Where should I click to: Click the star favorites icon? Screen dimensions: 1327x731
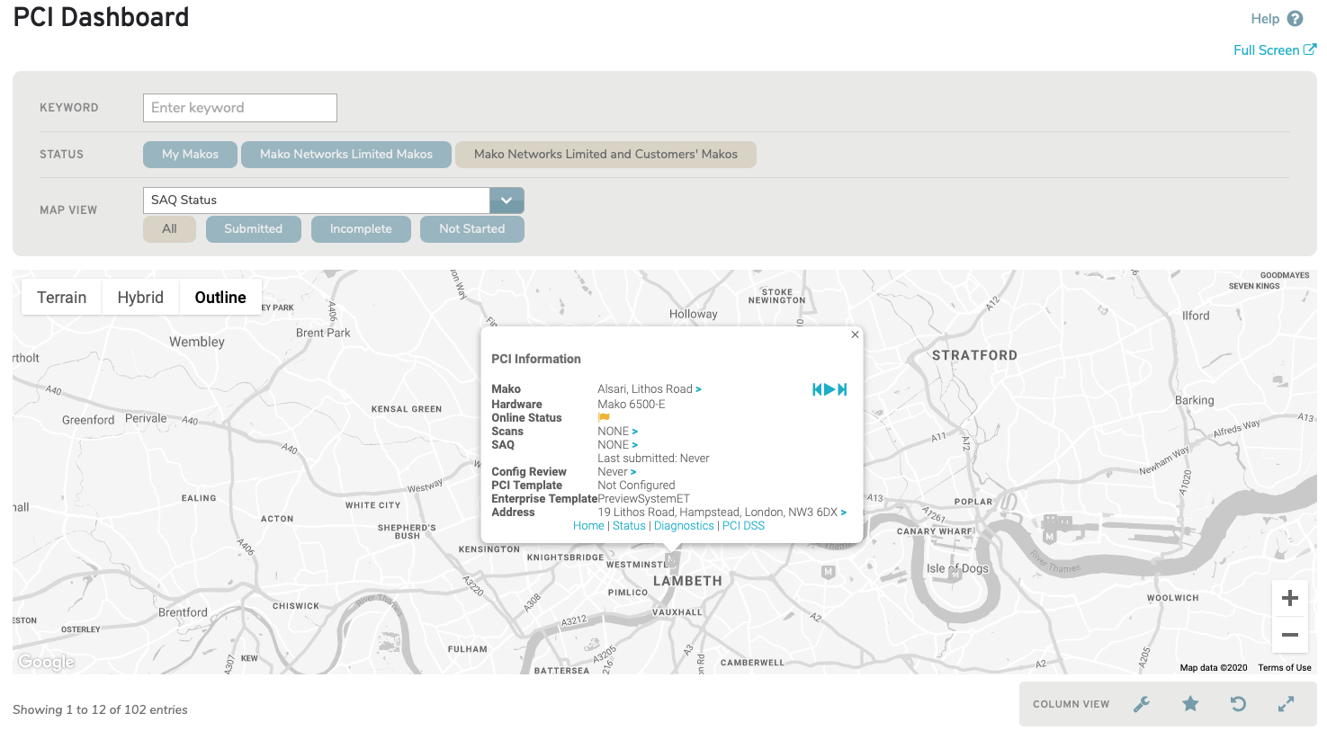1189,704
